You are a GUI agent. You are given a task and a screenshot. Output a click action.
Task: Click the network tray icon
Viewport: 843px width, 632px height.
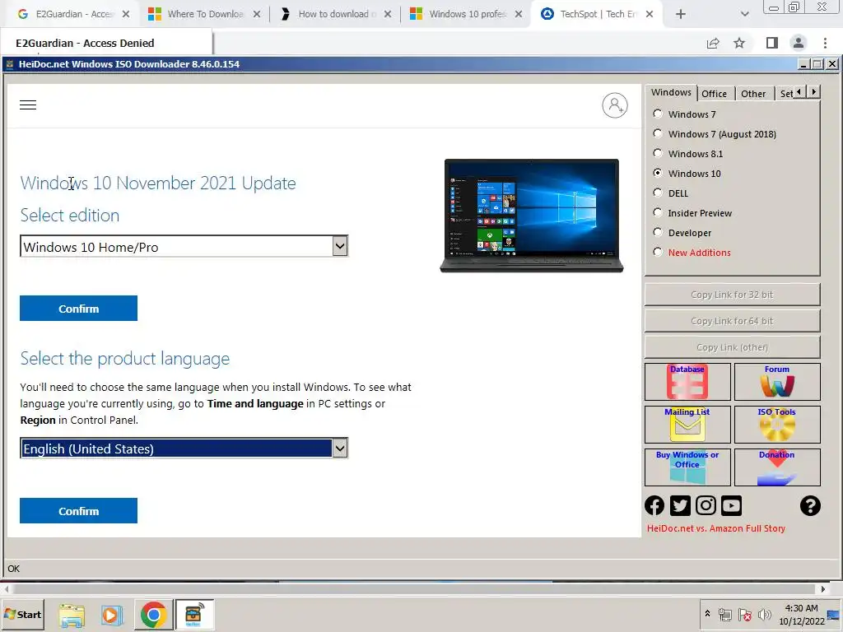click(725, 614)
